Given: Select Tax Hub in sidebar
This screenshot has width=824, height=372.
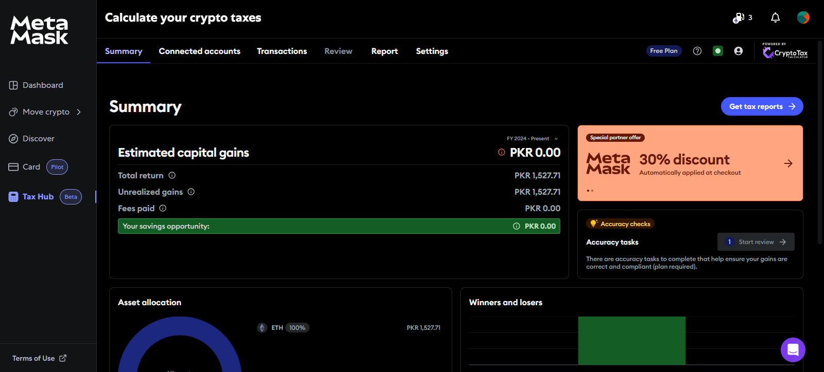Looking at the screenshot, I should tap(38, 197).
